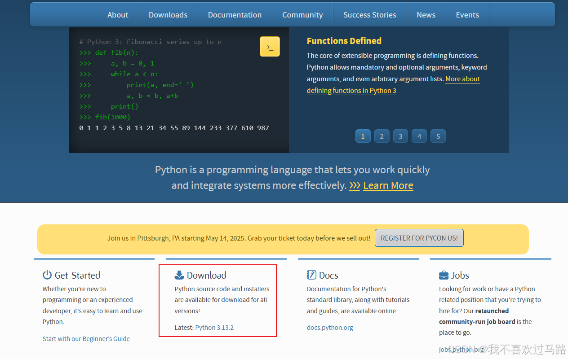
Task: Click the Download heading
Action: [207, 275]
